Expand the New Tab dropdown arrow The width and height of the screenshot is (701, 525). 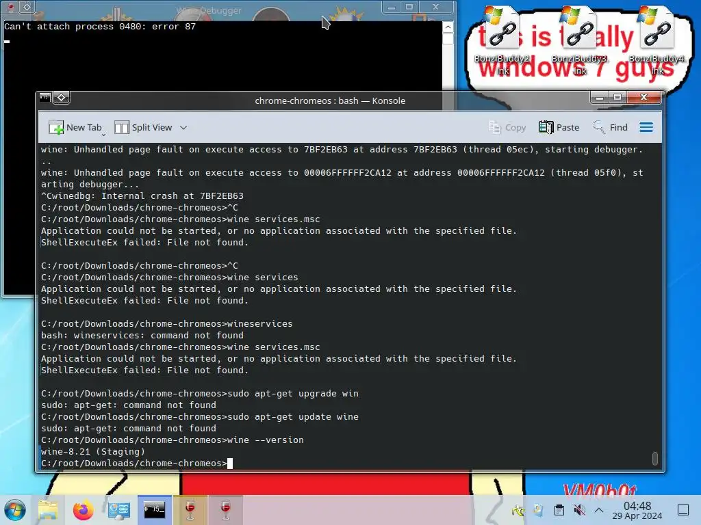click(103, 135)
